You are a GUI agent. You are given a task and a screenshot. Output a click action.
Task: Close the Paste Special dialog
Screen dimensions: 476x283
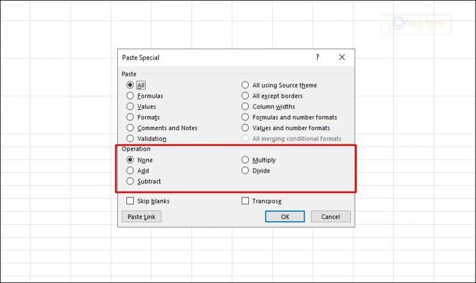pos(342,57)
